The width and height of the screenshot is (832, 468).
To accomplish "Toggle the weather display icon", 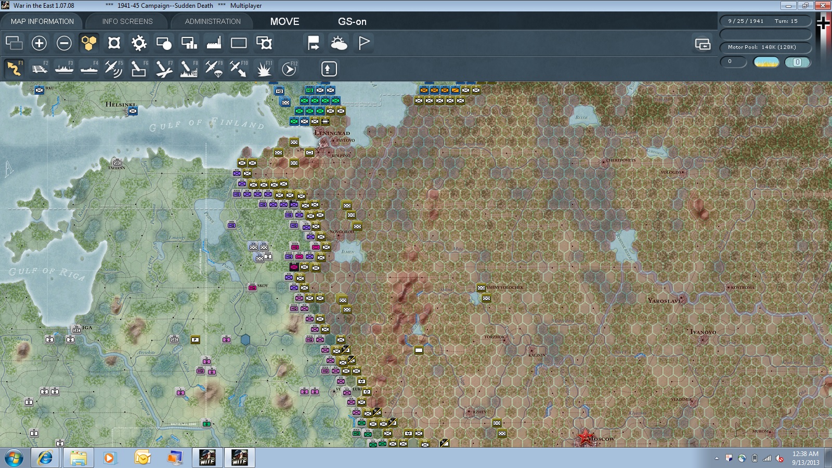I will [339, 43].
